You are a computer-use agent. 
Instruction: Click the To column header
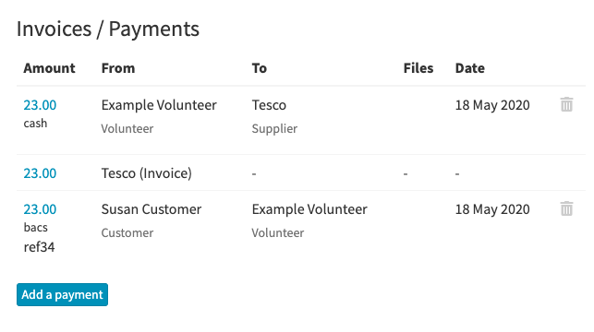(x=260, y=68)
